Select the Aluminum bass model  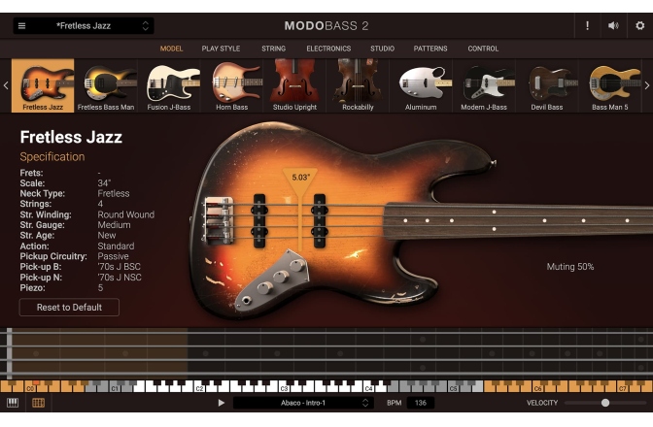click(421, 85)
